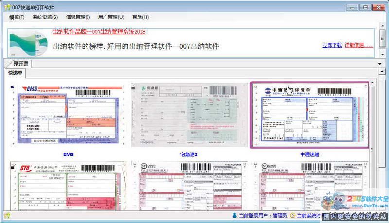Open the 帮助(H) menu

coord(141,17)
